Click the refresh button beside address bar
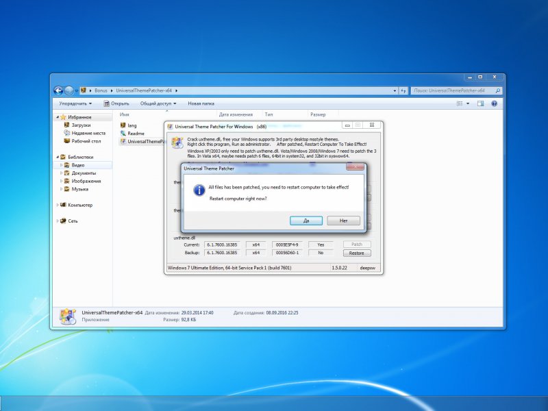The width and height of the screenshot is (548, 411). pyautogui.click(x=403, y=90)
